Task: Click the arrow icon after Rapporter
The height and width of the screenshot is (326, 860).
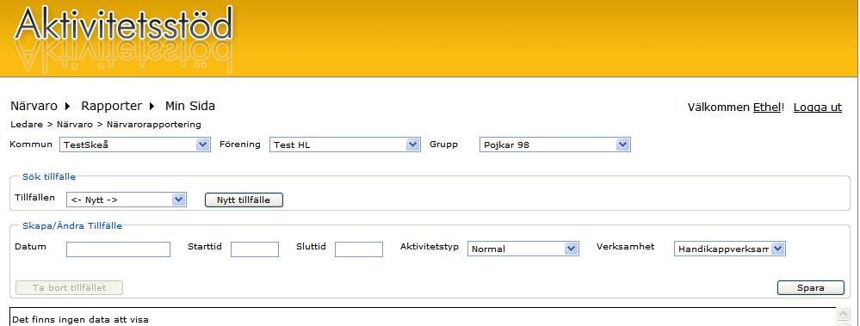Action: pyautogui.click(x=152, y=107)
